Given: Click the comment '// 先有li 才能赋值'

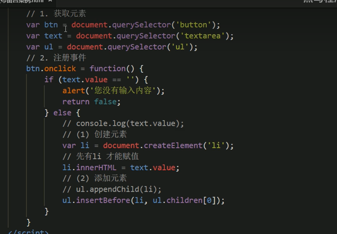Looking at the screenshot, I should point(100,157).
